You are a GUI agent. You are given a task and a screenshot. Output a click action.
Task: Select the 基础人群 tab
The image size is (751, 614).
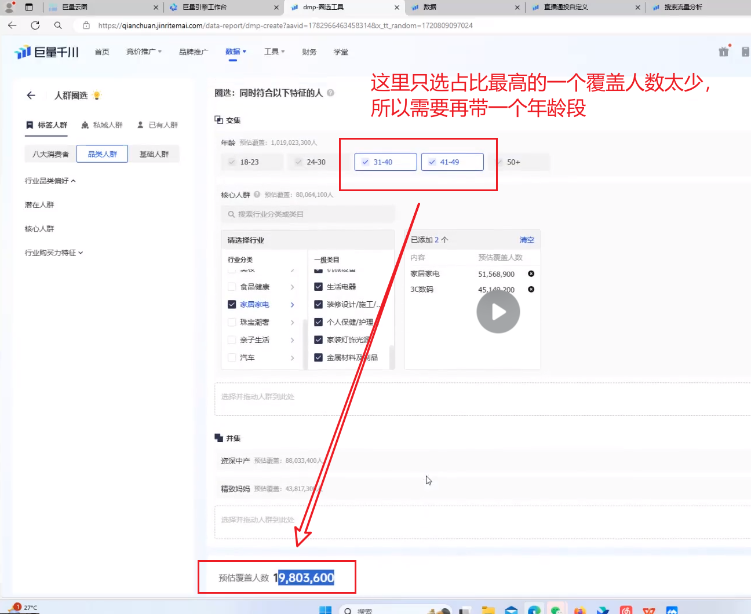[154, 154]
